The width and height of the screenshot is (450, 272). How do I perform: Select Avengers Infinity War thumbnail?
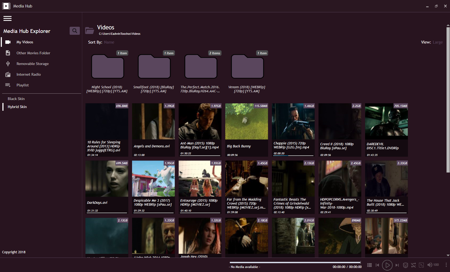click(x=340, y=179)
